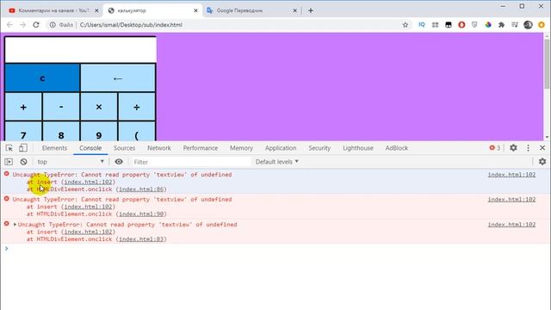Viewport: 551px width, 310px height.
Task: Open a new browser tab
Action: coord(310,10)
